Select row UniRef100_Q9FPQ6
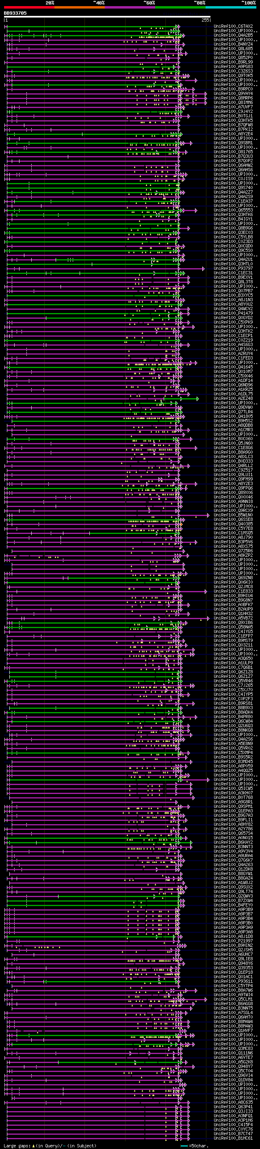Image resolution: width=260 pixels, height=1149 pixels. click(233, 488)
